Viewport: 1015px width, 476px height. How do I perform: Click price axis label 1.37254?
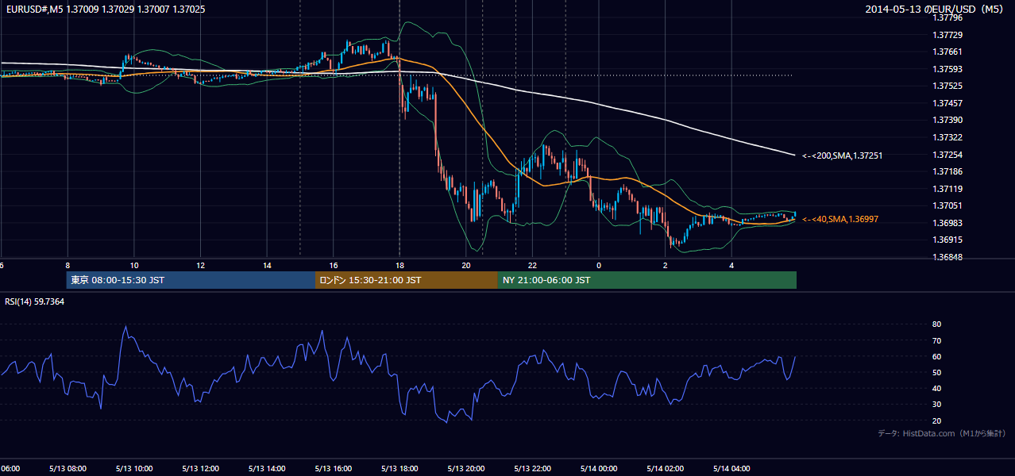click(947, 155)
